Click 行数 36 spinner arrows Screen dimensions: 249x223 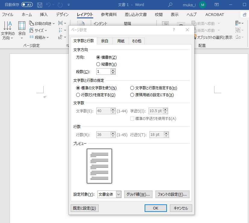pyautogui.click(x=113, y=135)
